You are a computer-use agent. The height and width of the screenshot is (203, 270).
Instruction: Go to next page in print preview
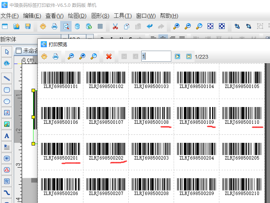point(177,56)
